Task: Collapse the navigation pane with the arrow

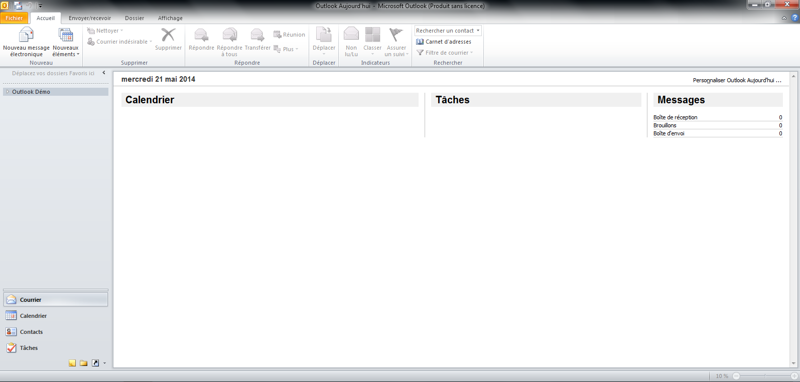Action: point(104,73)
